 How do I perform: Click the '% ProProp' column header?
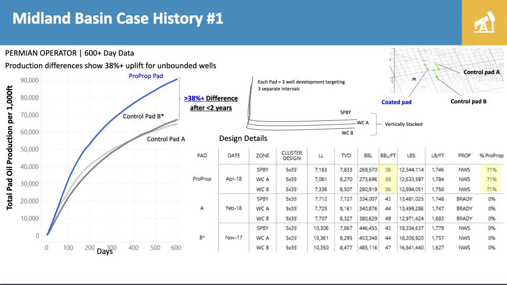pos(492,155)
